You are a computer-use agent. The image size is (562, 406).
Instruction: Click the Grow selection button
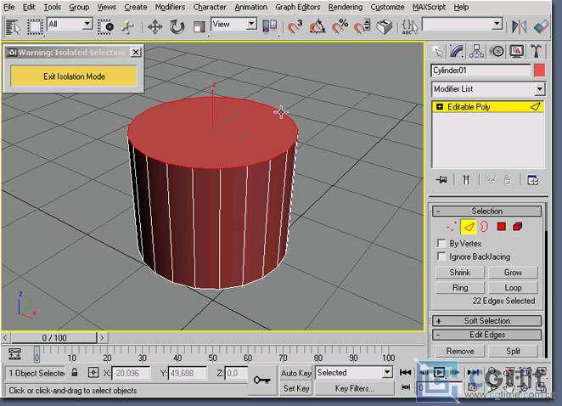point(513,272)
